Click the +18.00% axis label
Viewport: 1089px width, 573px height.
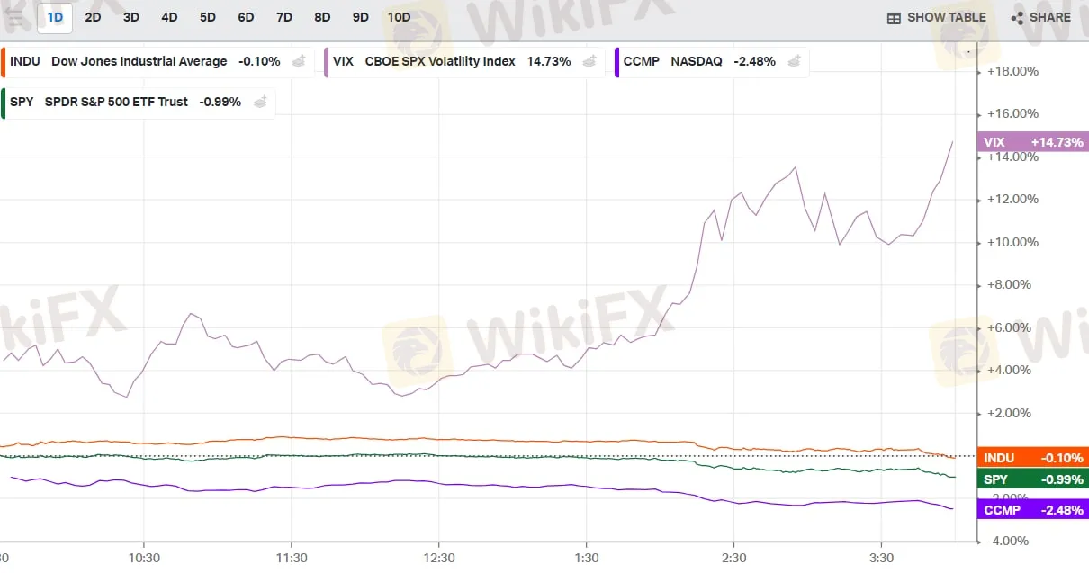1012,71
